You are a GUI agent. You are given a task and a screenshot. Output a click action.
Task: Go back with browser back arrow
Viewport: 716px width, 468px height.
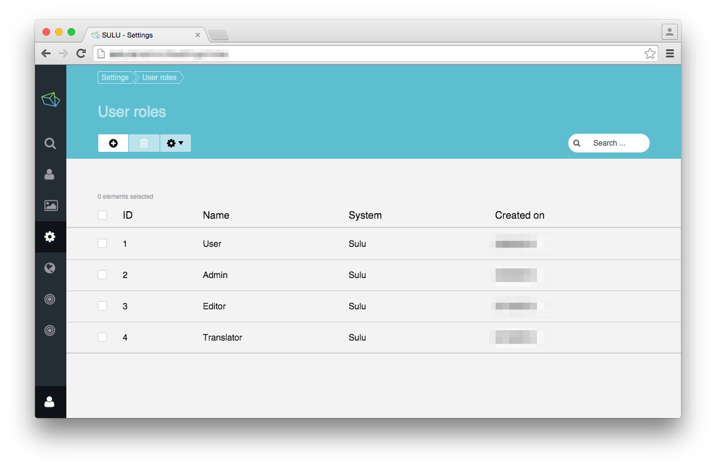[x=46, y=54]
